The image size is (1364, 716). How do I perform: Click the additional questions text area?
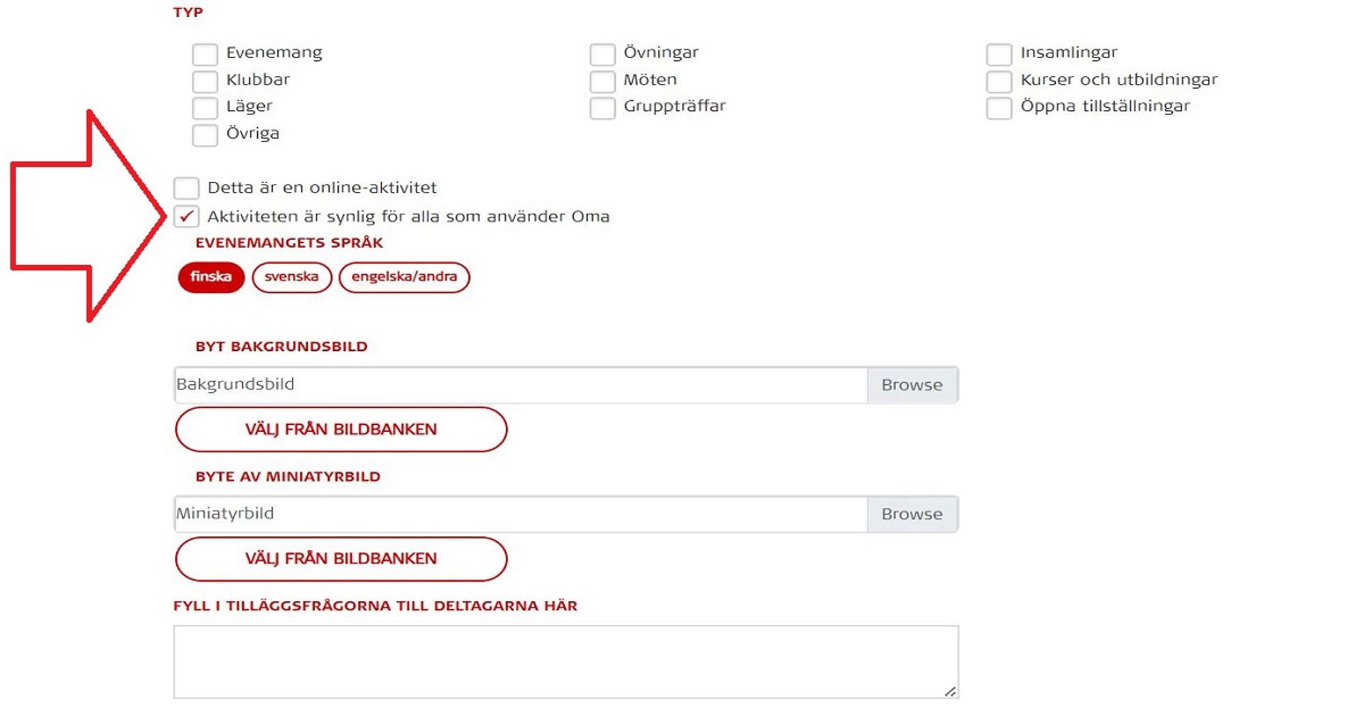565,661
